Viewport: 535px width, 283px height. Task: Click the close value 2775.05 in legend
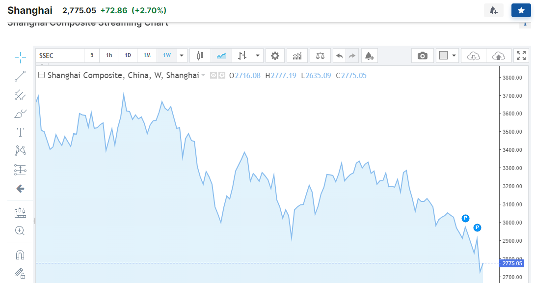coord(354,76)
